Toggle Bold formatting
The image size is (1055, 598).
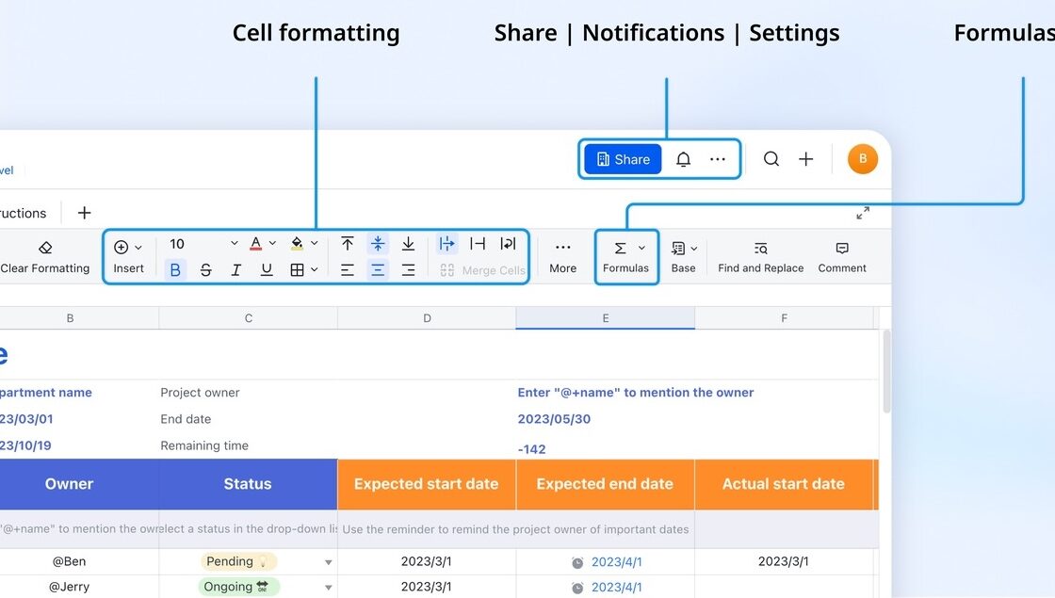coord(175,270)
